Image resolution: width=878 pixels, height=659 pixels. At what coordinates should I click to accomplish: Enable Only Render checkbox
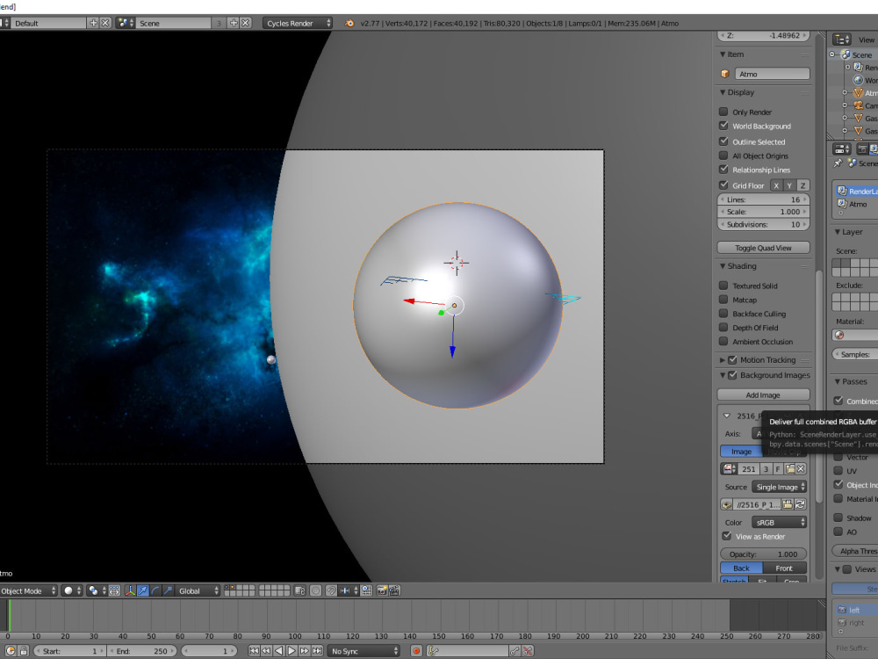723,112
